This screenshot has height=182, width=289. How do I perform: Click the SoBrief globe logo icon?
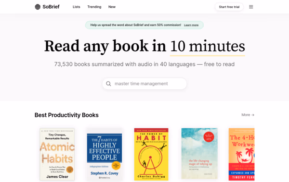[x=38, y=7]
